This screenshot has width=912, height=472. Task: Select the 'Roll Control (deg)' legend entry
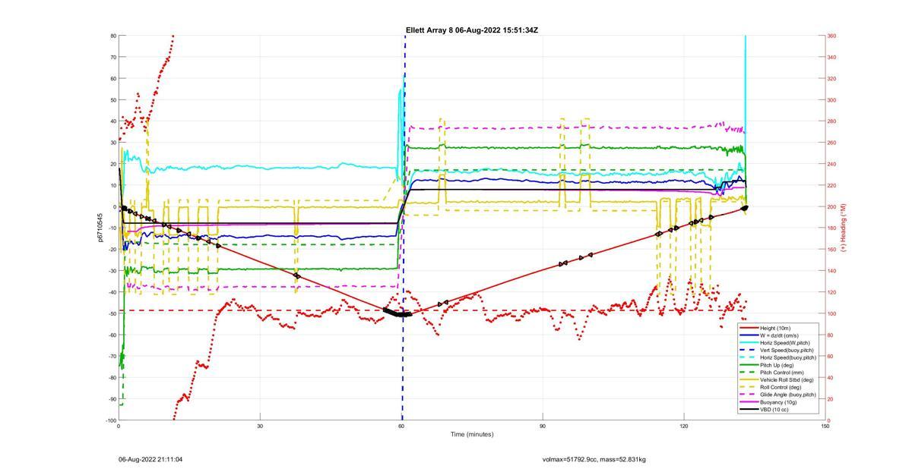[781, 387]
